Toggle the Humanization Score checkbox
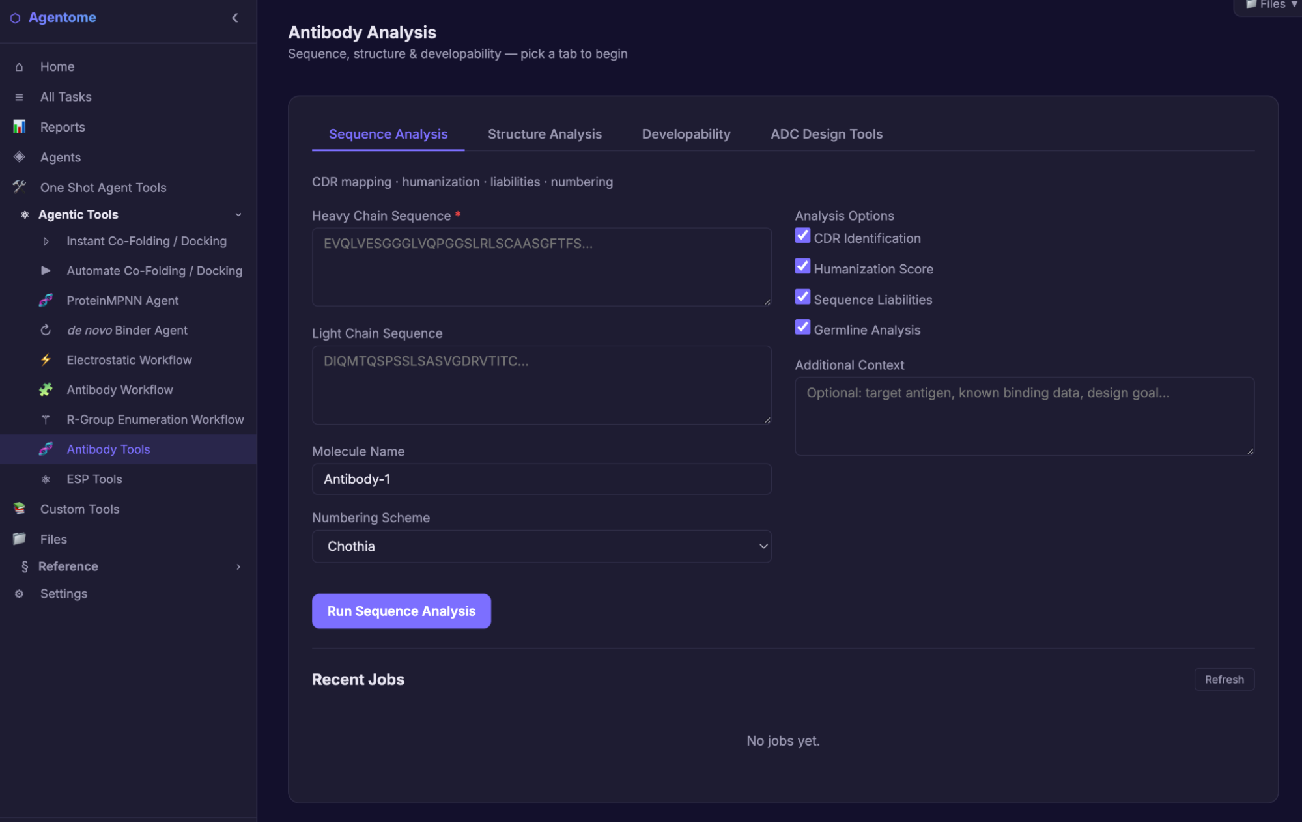This screenshot has width=1302, height=823. 802,267
